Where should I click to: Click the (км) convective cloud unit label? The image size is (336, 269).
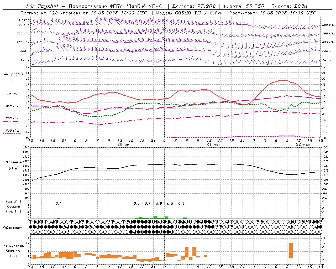coord(14,256)
